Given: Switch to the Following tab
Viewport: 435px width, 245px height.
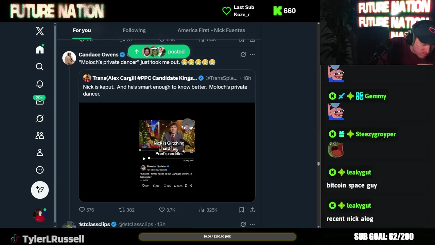Looking at the screenshot, I should [x=134, y=30].
